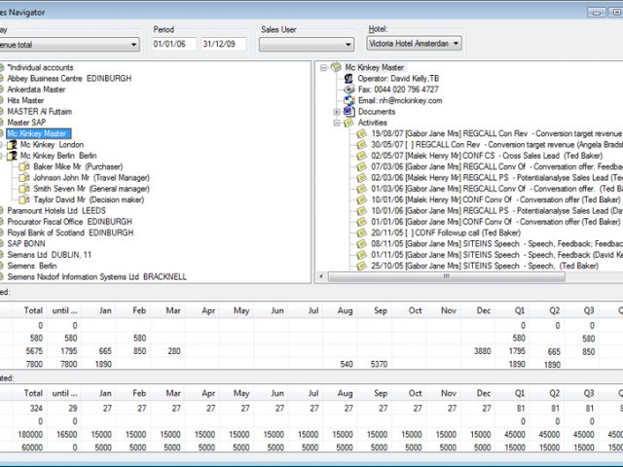Click the 324 total cell
Image resolution: width=623 pixels, height=467 pixels.
[36, 409]
